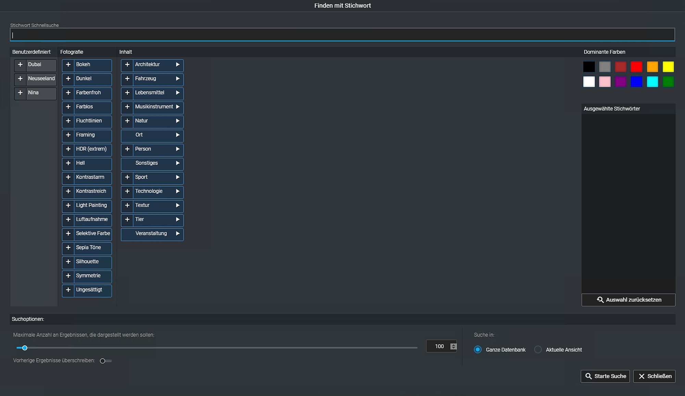The width and height of the screenshot is (685, 396).
Task: Add Silhouette via plus icon
Action: (68, 262)
